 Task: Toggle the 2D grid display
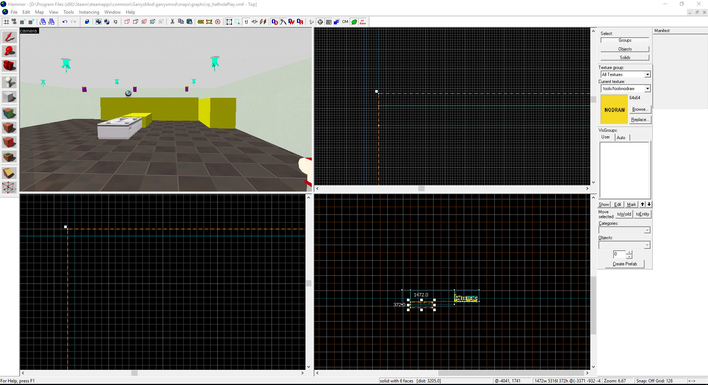pyautogui.click(x=6, y=22)
